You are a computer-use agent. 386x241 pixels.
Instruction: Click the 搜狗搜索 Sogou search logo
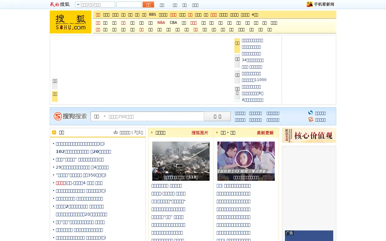point(70,116)
